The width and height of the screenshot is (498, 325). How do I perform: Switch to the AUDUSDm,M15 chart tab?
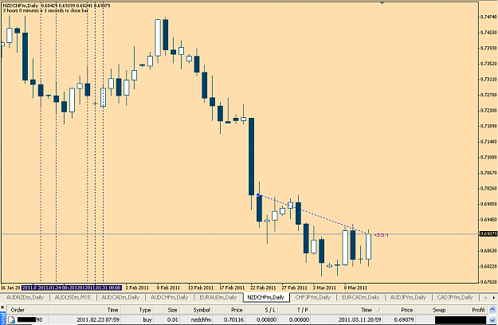73,297
